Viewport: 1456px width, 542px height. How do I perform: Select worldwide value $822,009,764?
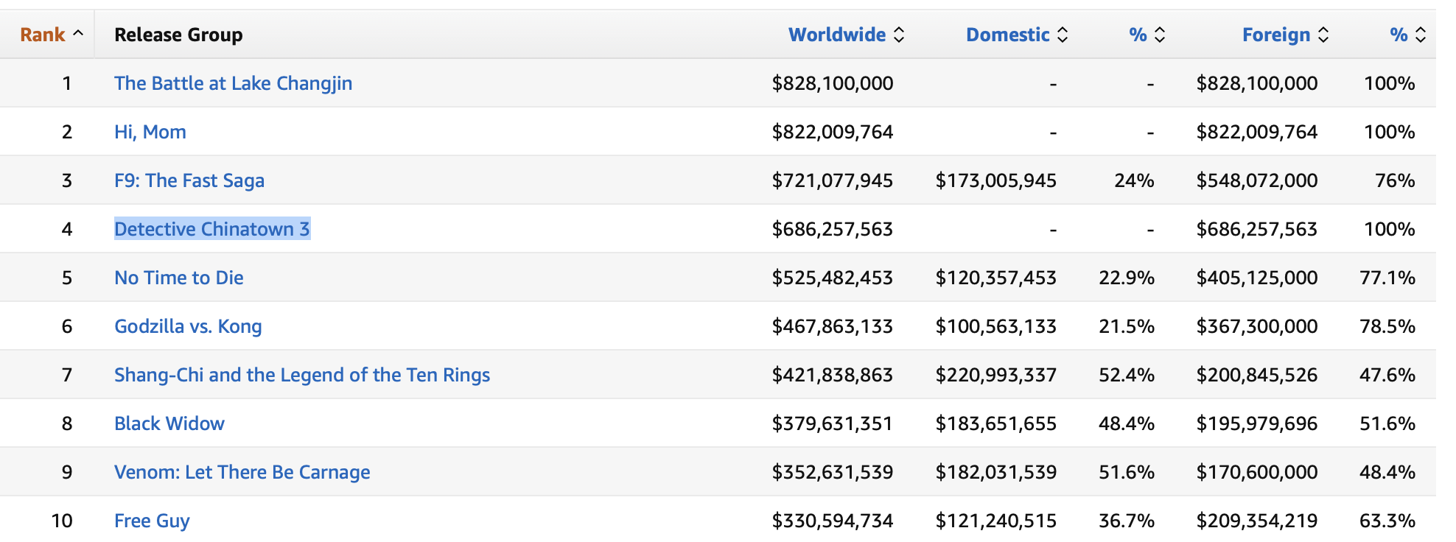(x=833, y=132)
